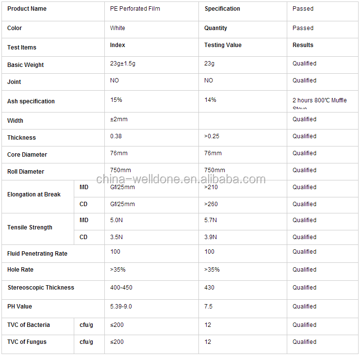Click the "5.7N" testing value cell
Viewport: 361px width, 356px height.
(x=211, y=220)
